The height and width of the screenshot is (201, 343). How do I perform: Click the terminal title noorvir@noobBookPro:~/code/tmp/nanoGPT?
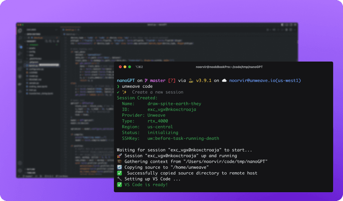[229, 67]
